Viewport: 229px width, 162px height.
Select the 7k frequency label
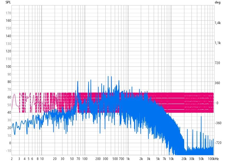(164, 159)
